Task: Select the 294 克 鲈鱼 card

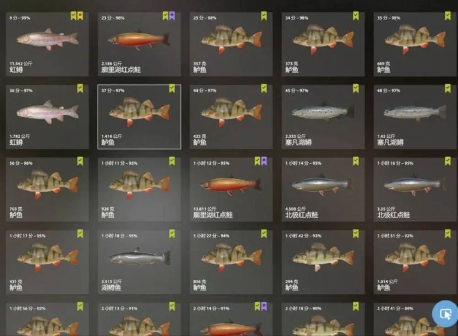Action: pos(323,262)
